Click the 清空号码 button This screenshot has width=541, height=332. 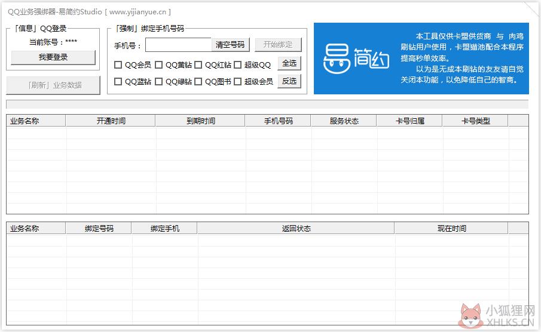point(230,45)
